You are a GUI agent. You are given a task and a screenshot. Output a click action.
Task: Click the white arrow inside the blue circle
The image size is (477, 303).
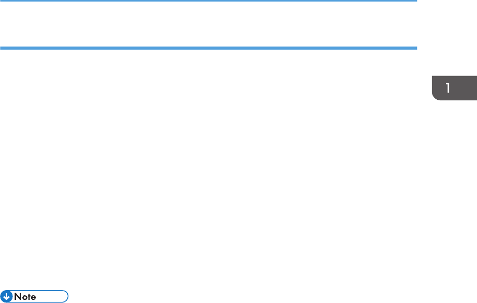coord(6,297)
